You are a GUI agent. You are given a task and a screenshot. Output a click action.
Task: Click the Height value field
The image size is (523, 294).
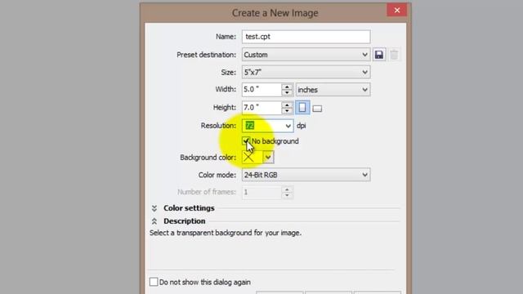pyautogui.click(x=261, y=108)
